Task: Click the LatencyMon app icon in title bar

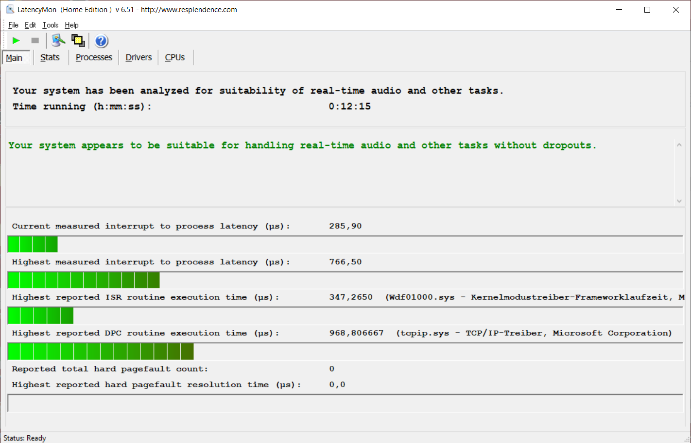Action: point(10,9)
